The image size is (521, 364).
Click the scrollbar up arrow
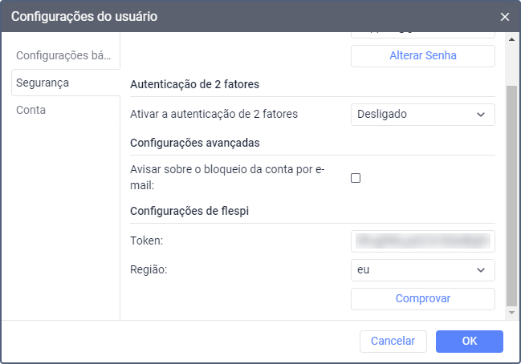512,38
